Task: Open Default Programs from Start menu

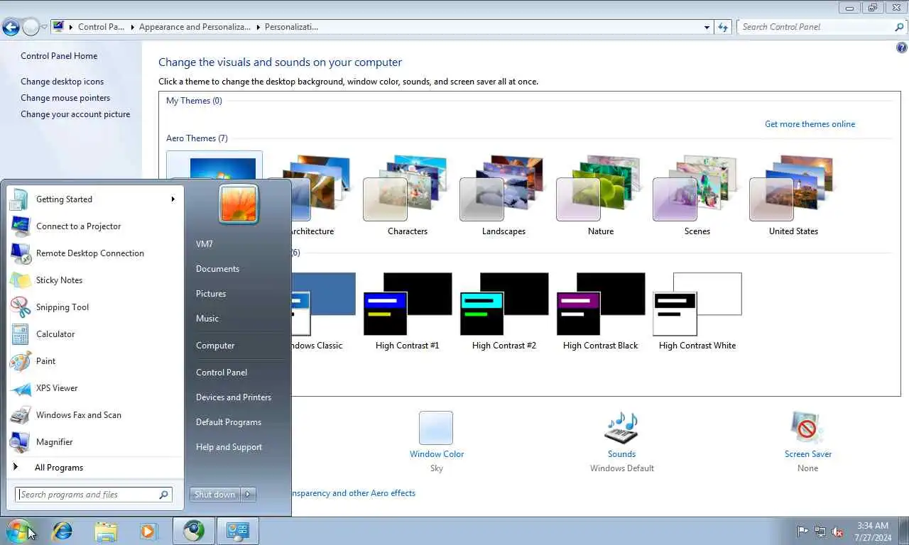Action: tap(229, 422)
